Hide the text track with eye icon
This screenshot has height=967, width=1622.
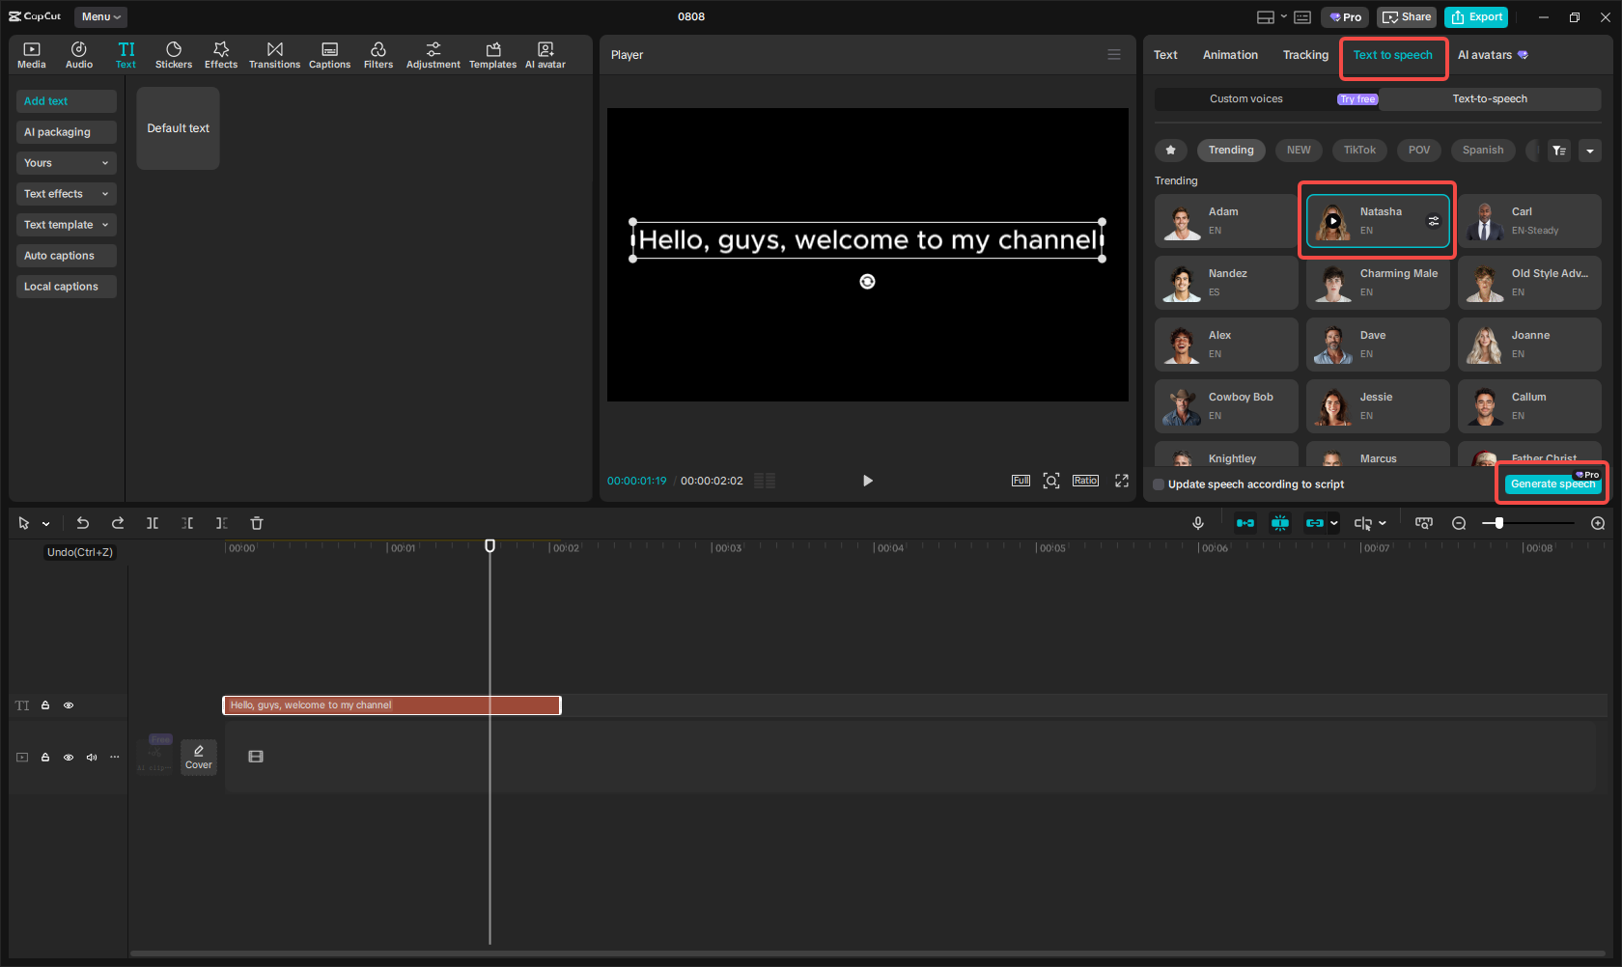pos(69,705)
